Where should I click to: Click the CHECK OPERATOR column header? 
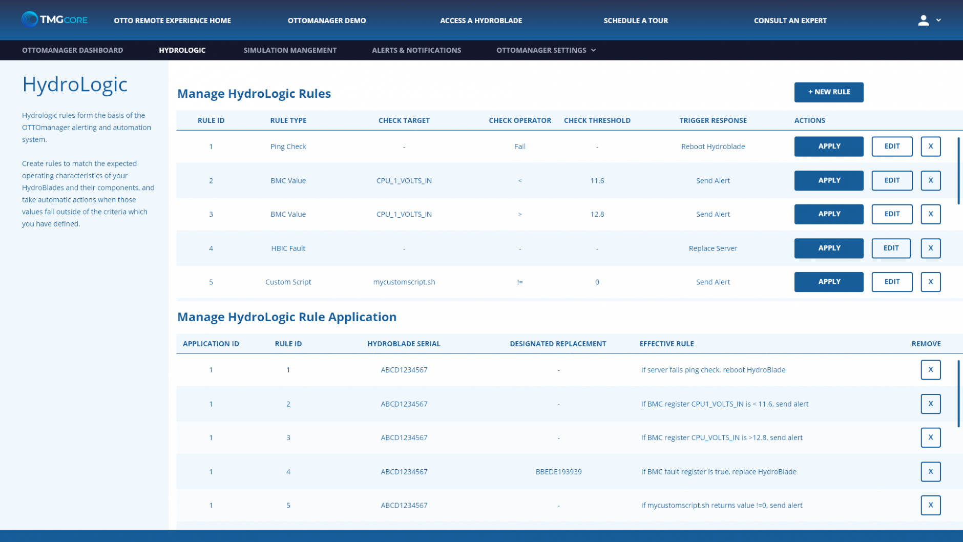[x=519, y=120]
